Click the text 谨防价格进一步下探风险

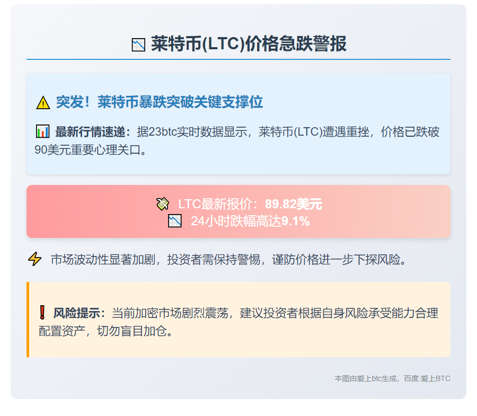point(336,260)
